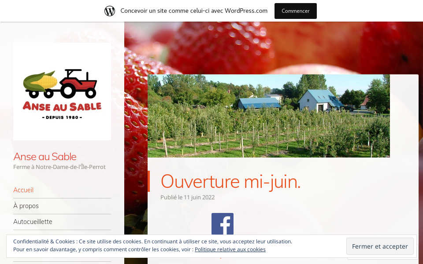Click the Anse au Sable site title
This screenshot has width=423, height=264.
click(45, 157)
